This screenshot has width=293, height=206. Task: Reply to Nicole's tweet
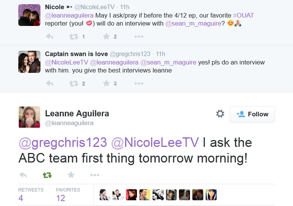[x=50, y=37]
